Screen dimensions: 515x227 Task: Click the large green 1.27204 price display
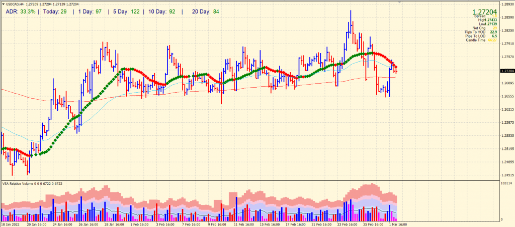tap(484, 12)
